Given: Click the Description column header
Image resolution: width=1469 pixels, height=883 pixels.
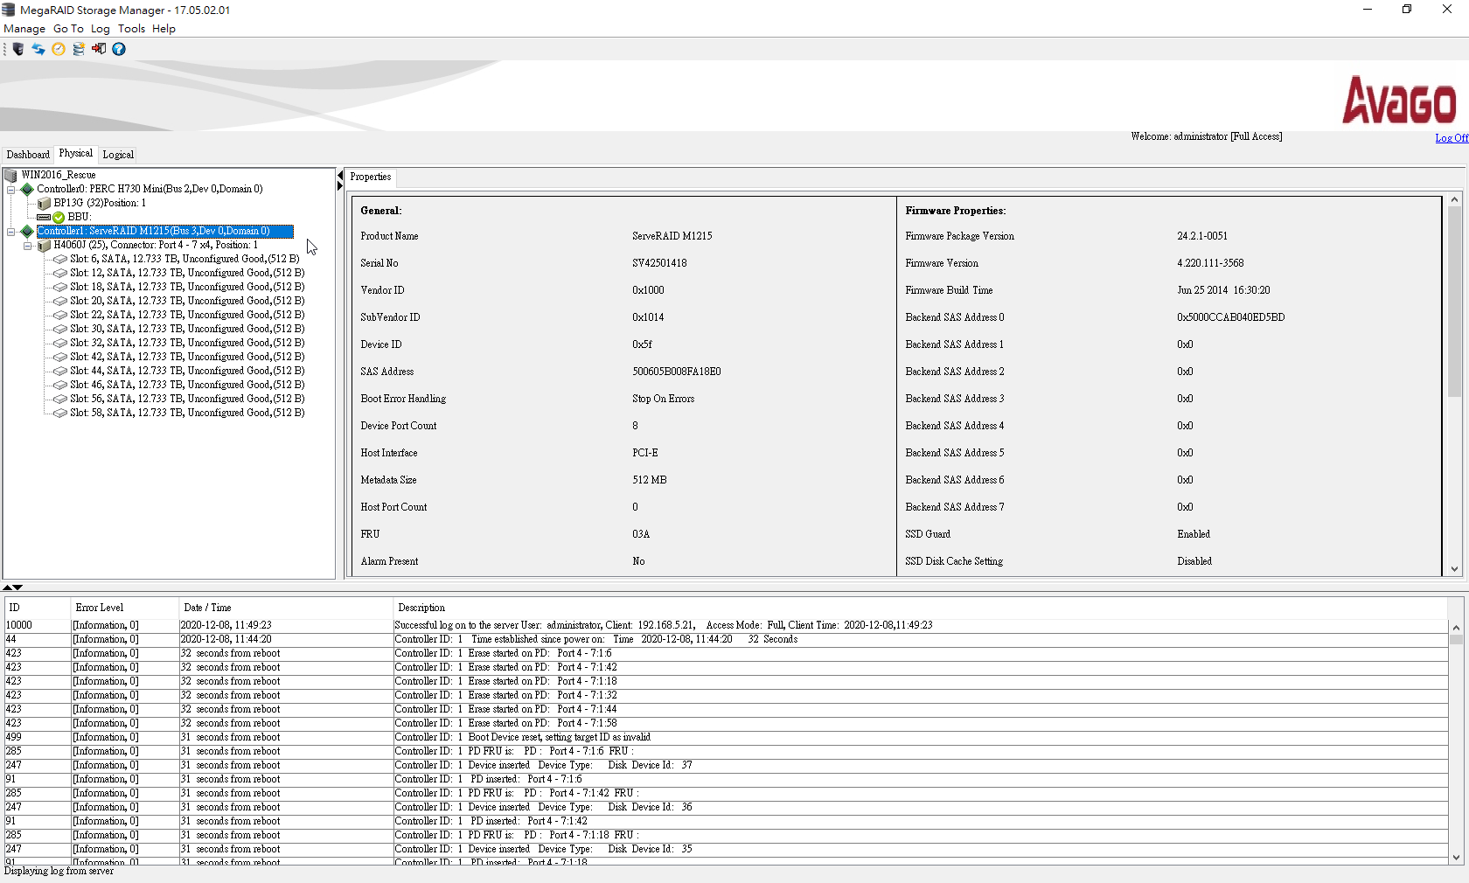Looking at the screenshot, I should 920,608.
